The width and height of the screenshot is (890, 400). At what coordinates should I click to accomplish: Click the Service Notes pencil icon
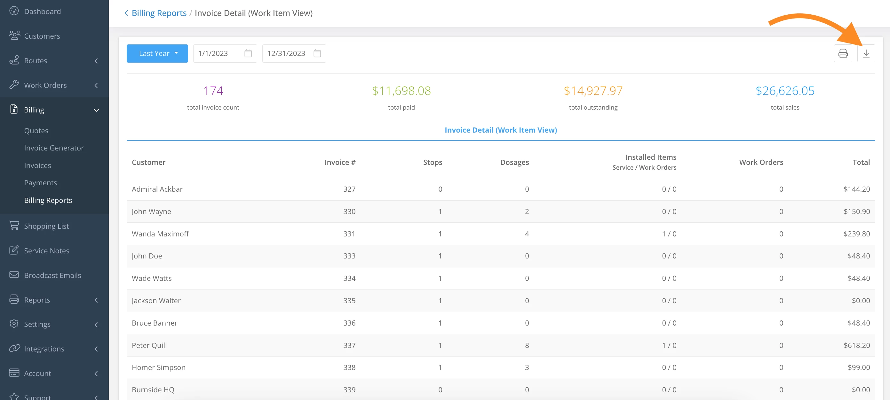tap(14, 250)
